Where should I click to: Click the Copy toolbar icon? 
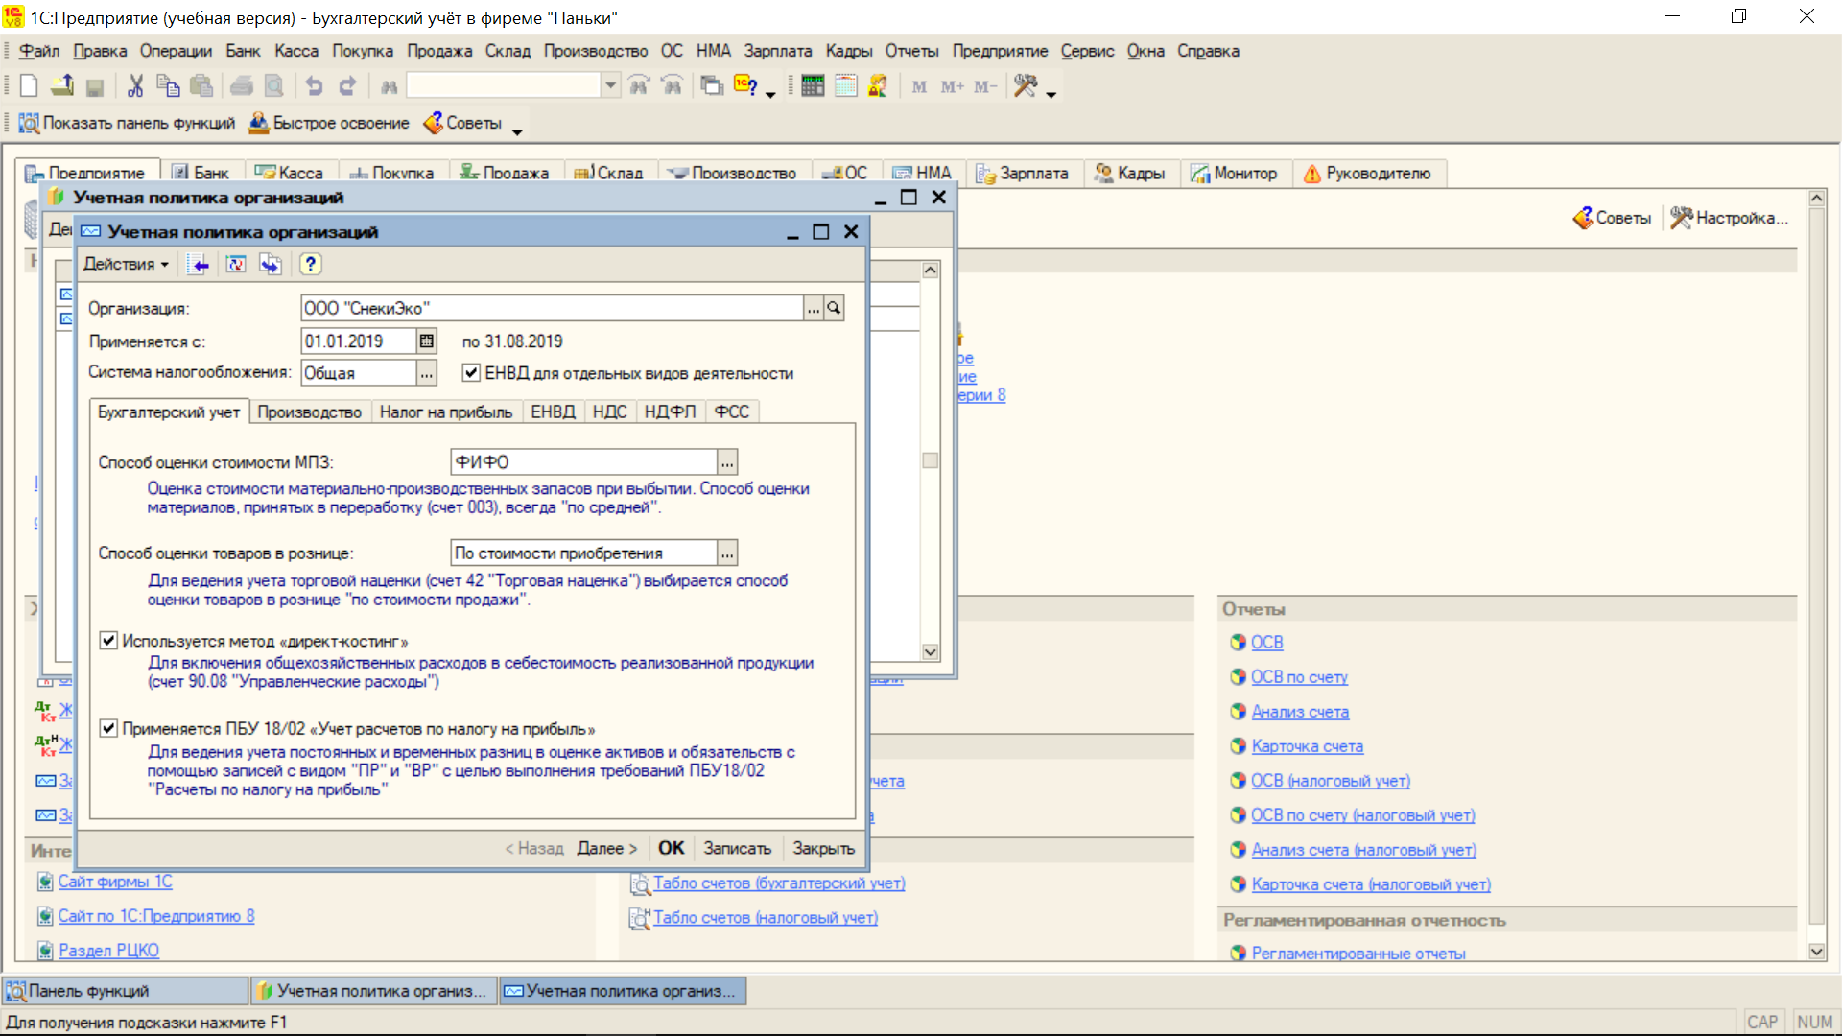[x=168, y=86]
